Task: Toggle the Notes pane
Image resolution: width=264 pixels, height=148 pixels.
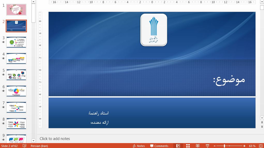Action: coord(139,146)
